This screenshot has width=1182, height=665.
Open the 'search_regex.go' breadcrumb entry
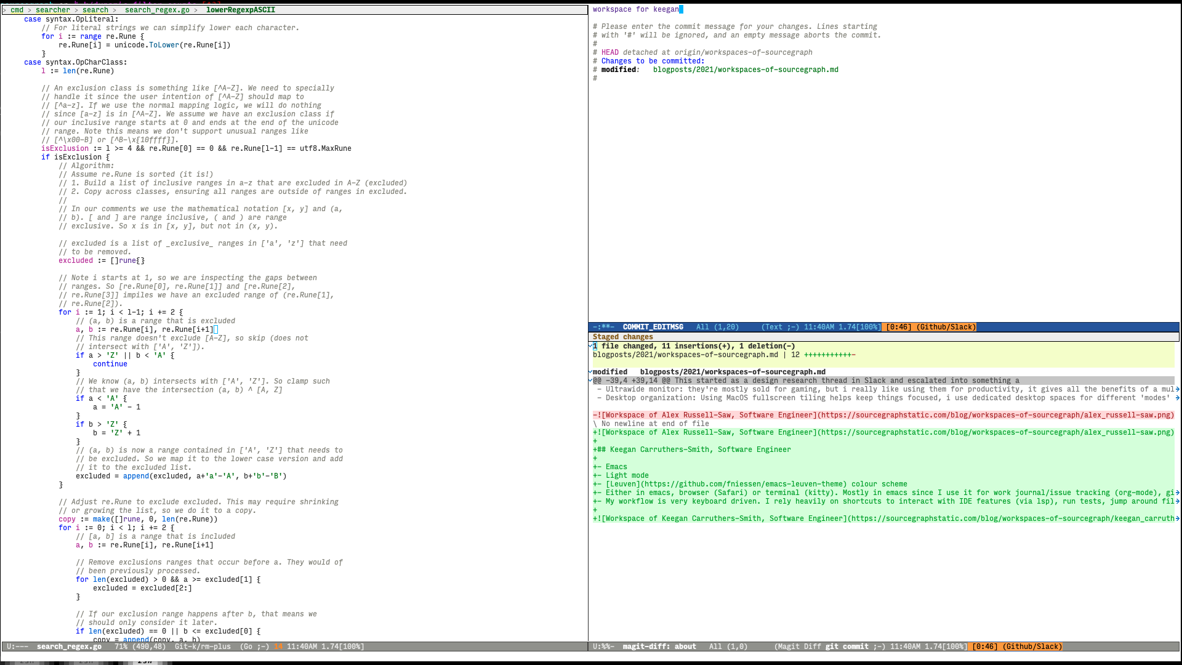coord(157,10)
